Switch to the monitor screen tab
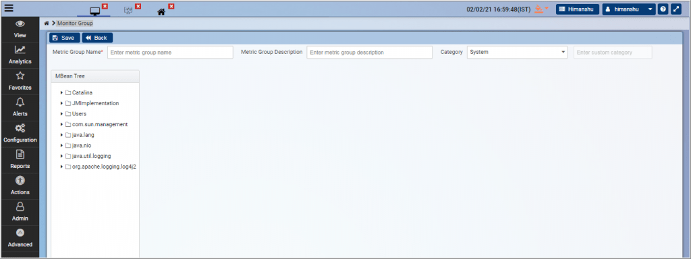 tap(94, 11)
